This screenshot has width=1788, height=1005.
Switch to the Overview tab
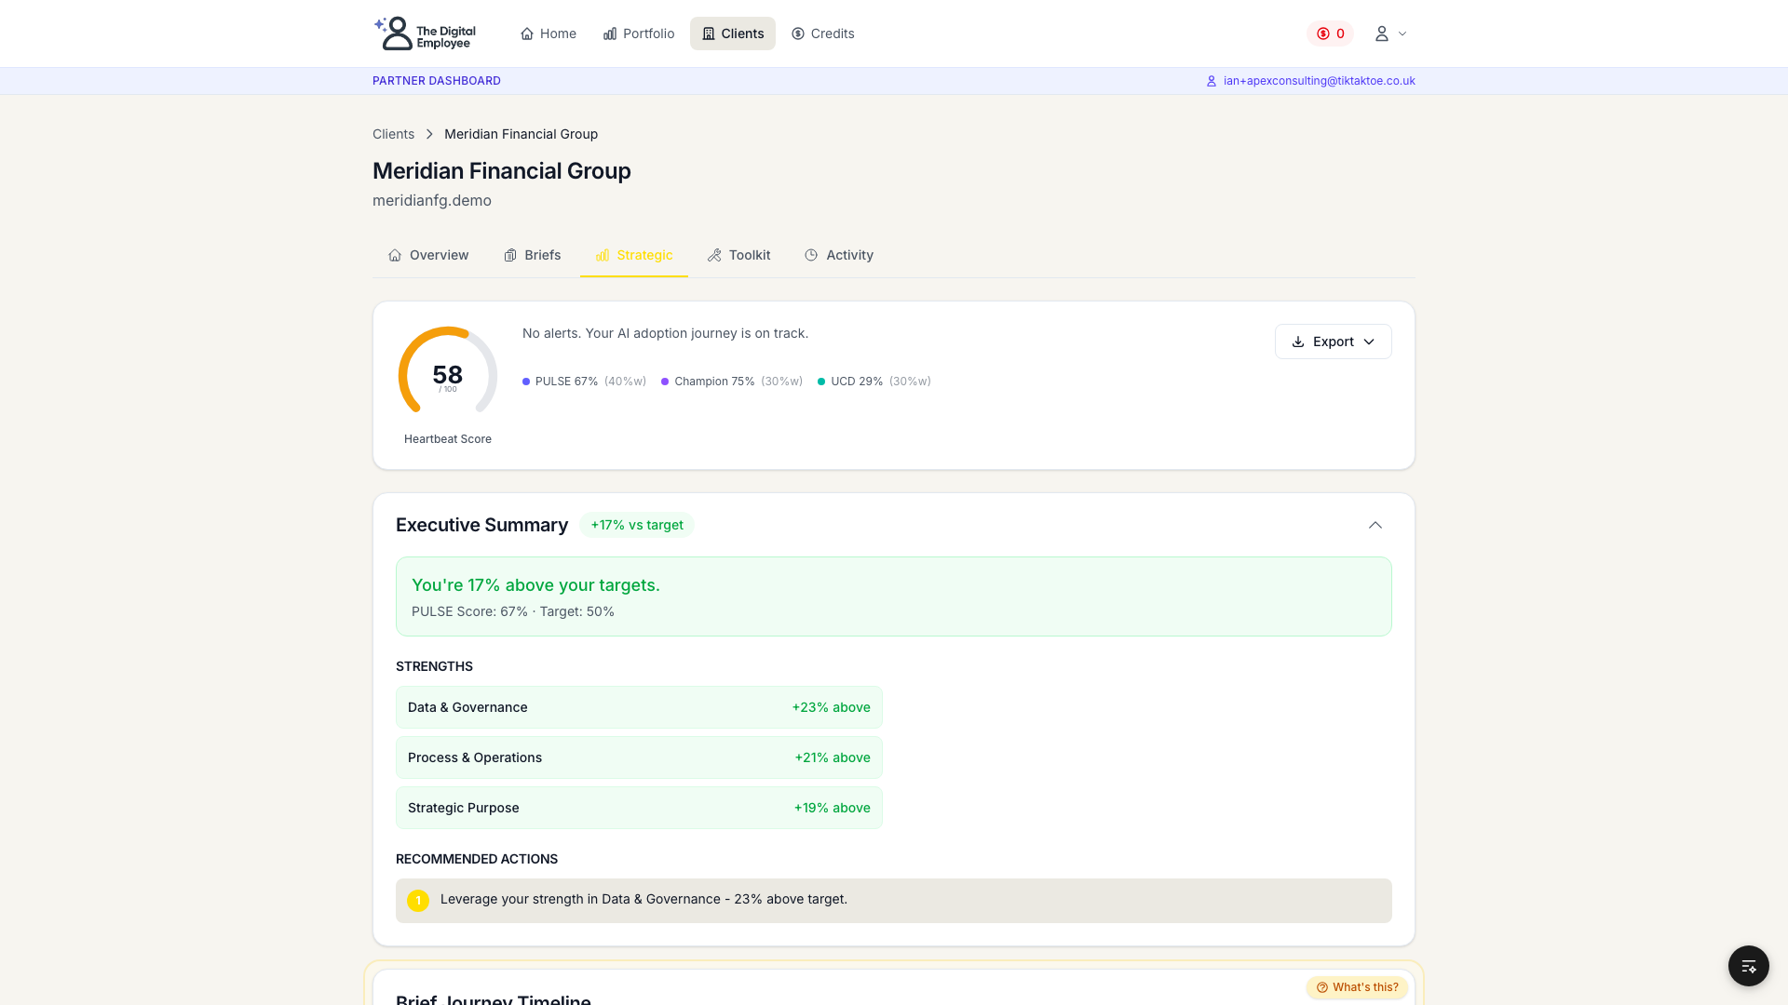428,255
